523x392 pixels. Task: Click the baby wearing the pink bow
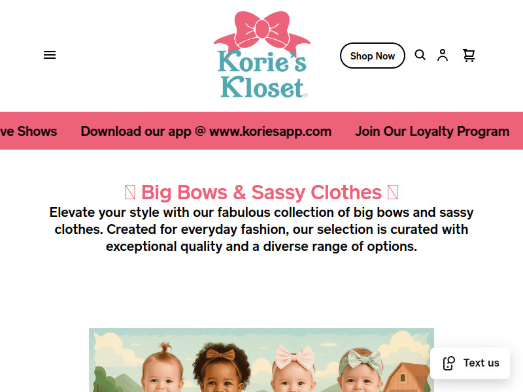click(294, 369)
